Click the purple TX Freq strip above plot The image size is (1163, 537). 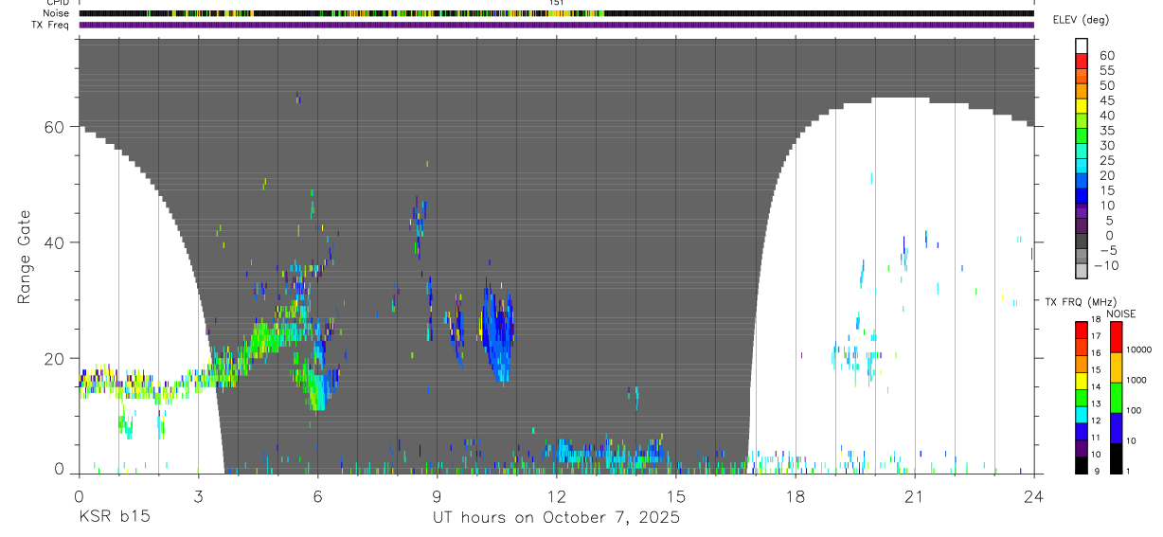click(x=556, y=25)
